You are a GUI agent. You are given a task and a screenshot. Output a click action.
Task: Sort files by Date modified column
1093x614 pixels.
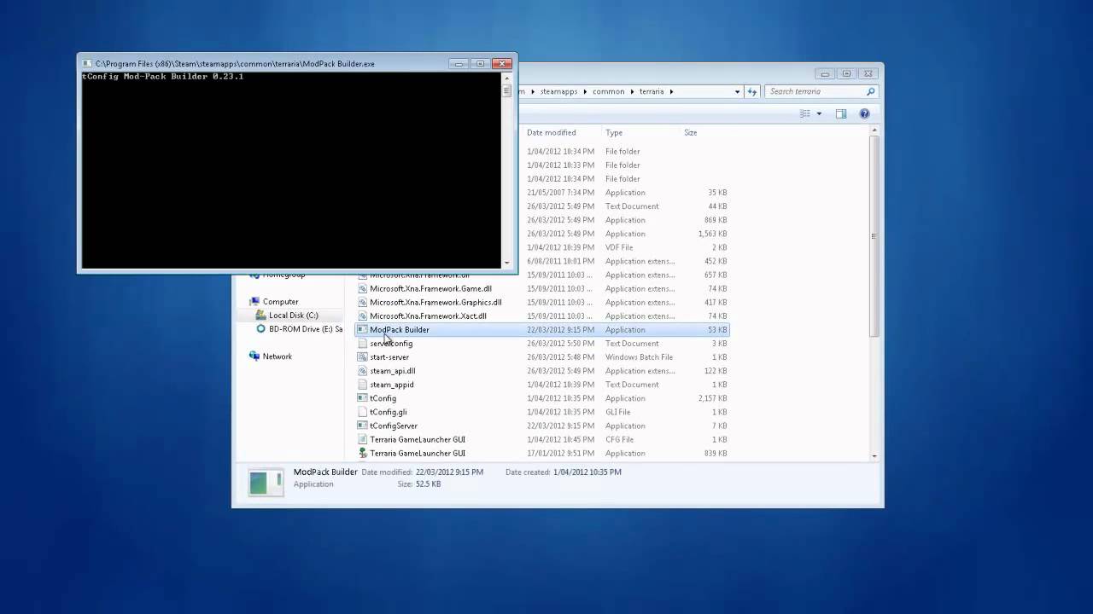[x=551, y=132]
